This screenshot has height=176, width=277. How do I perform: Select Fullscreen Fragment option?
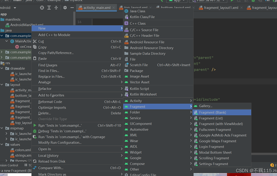point(222,130)
